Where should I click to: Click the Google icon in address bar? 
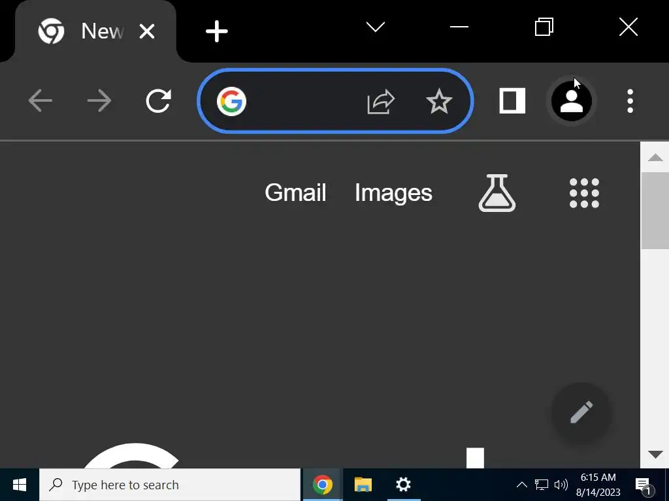tap(231, 101)
